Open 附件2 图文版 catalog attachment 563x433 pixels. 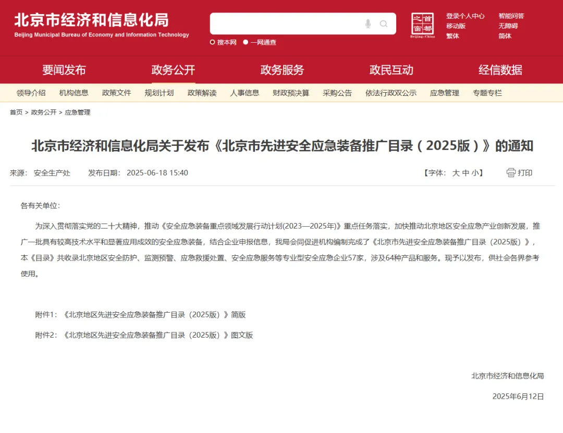[157, 335]
